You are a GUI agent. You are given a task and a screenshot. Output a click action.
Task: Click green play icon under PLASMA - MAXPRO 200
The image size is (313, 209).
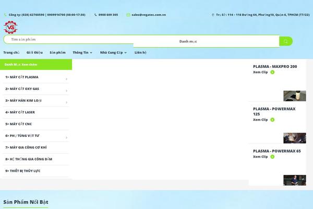272,72
